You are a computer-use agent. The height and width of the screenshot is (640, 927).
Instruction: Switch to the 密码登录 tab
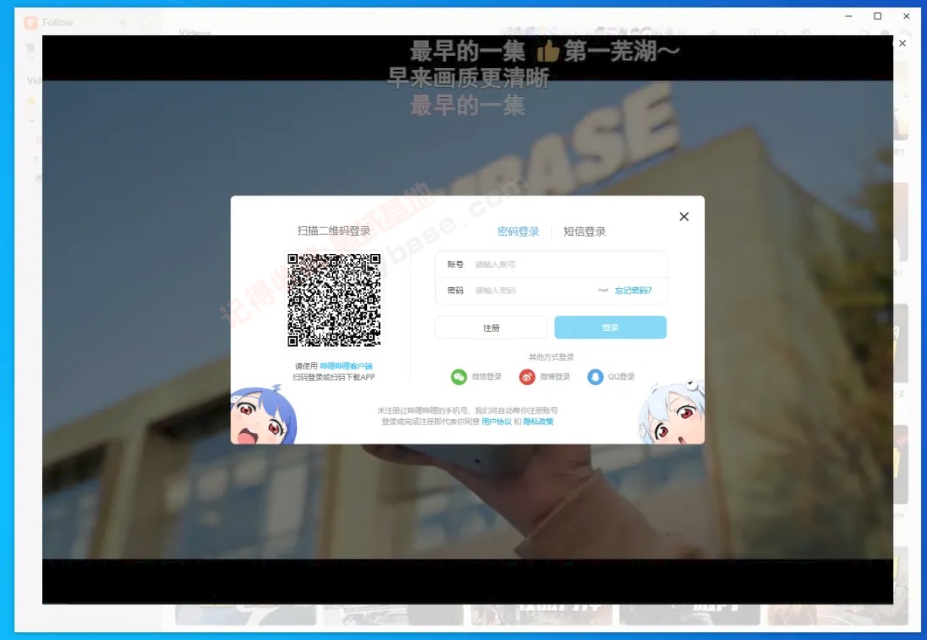(x=518, y=231)
